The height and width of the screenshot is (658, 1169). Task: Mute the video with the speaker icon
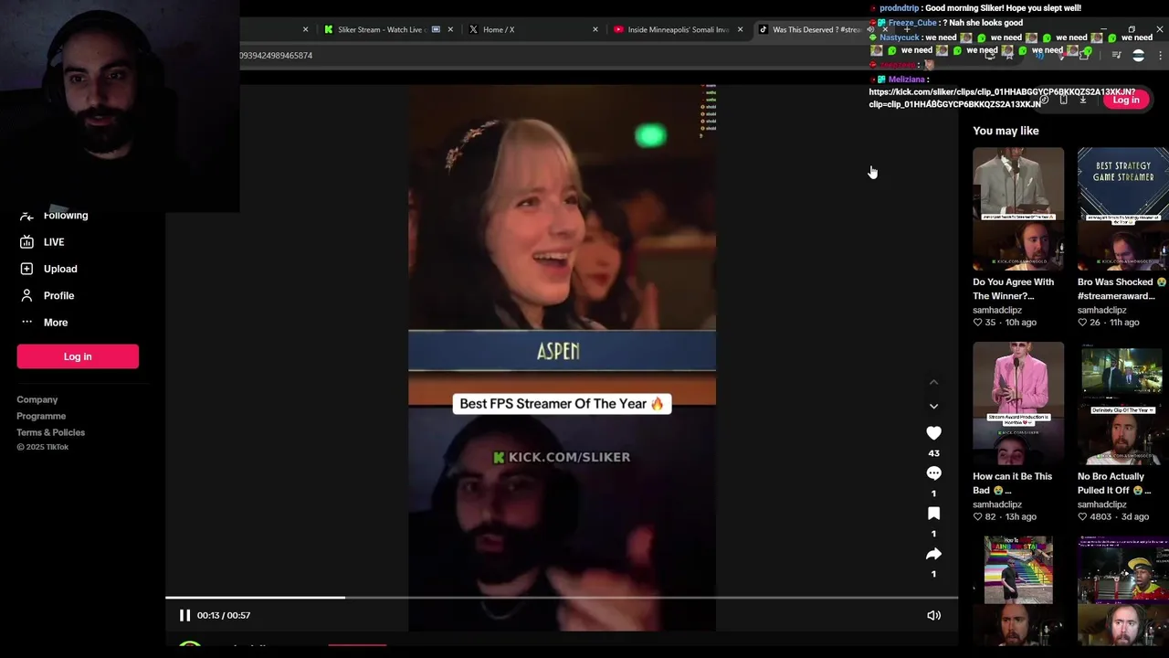tap(933, 615)
